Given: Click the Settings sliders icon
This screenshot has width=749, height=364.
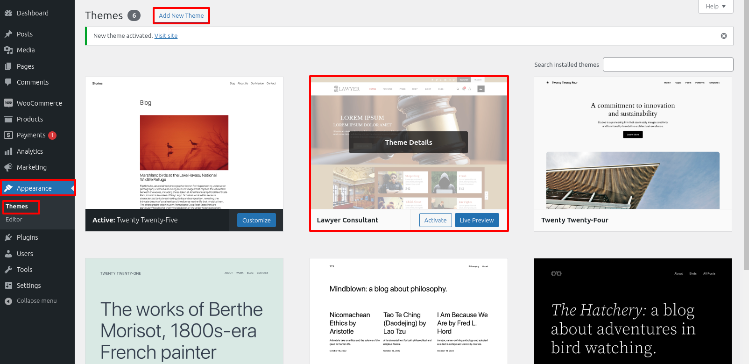Looking at the screenshot, I should (8, 285).
